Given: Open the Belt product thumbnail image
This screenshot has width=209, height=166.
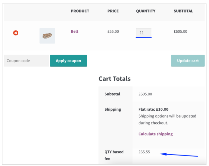Looking at the screenshot, I should pos(47,36).
